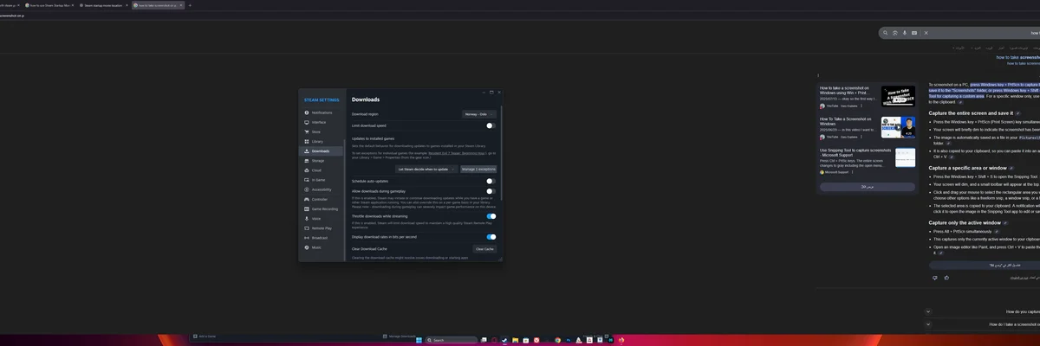The image size is (1040, 346).
Task: Open the 'How To Take a Screenshot' video thumbnail
Action: tap(898, 128)
